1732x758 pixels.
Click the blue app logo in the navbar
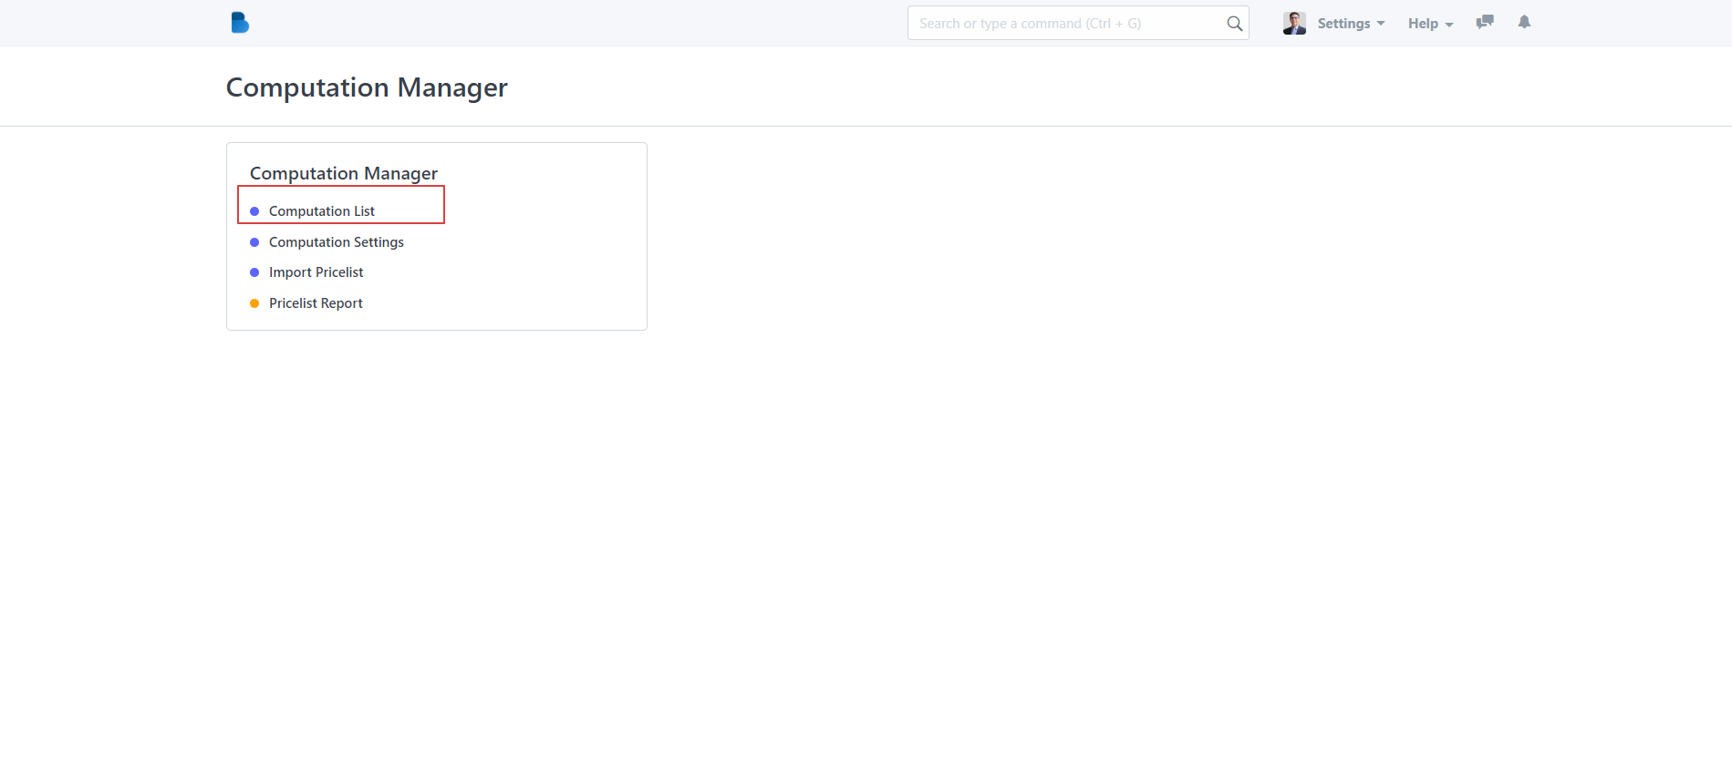click(x=240, y=23)
